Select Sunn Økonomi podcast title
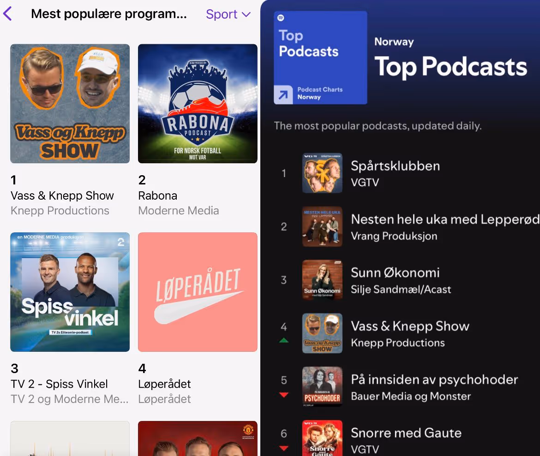This screenshot has height=456, width=540. coord(395,272)
